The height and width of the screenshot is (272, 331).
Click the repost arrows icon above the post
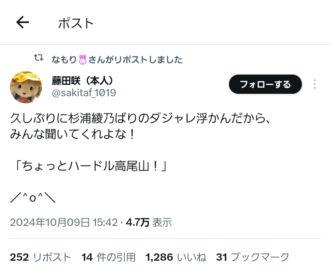tap(39, 57)
